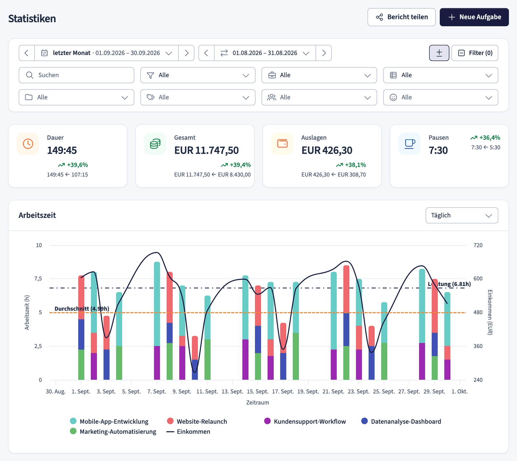Click the Dauer clock icon
Image resolution: width=517 pixels, height=461 pixels.
tap(28, 144)
